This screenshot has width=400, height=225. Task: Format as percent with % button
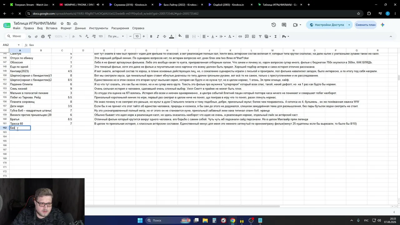click(80, 36)
